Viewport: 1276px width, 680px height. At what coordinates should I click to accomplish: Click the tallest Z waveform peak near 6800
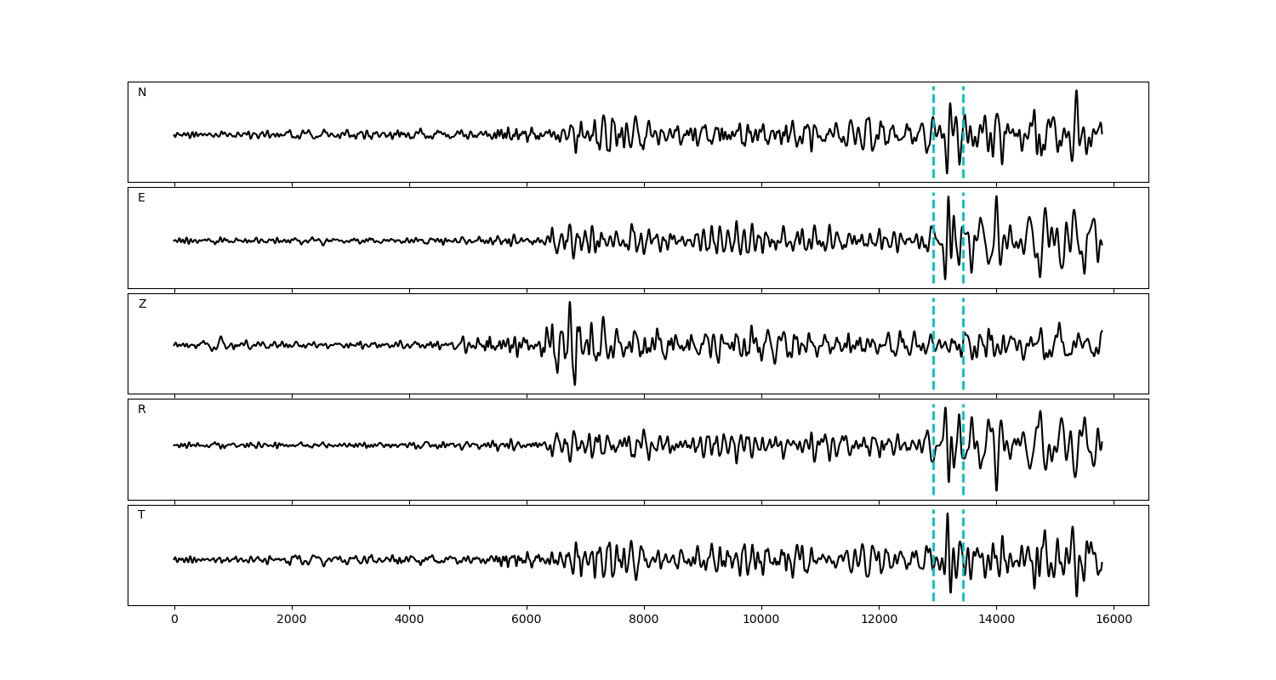(570, 303)
